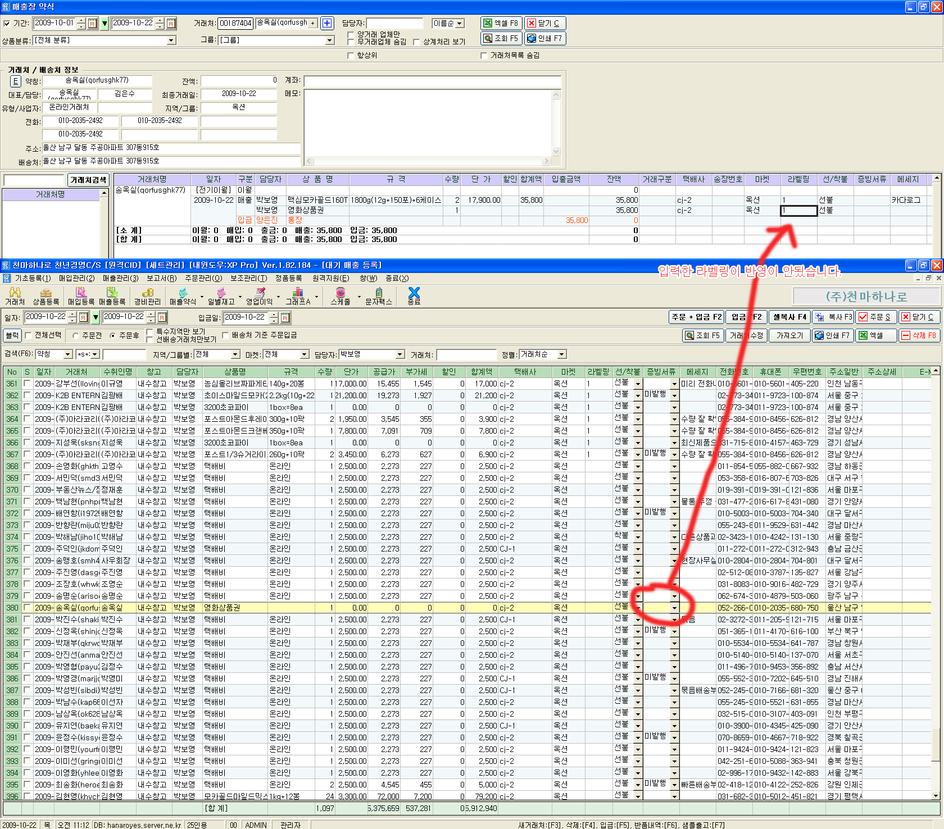
Task: Open 보고서(R) menu
Action: pyautogui.click(x=162, y=278)
